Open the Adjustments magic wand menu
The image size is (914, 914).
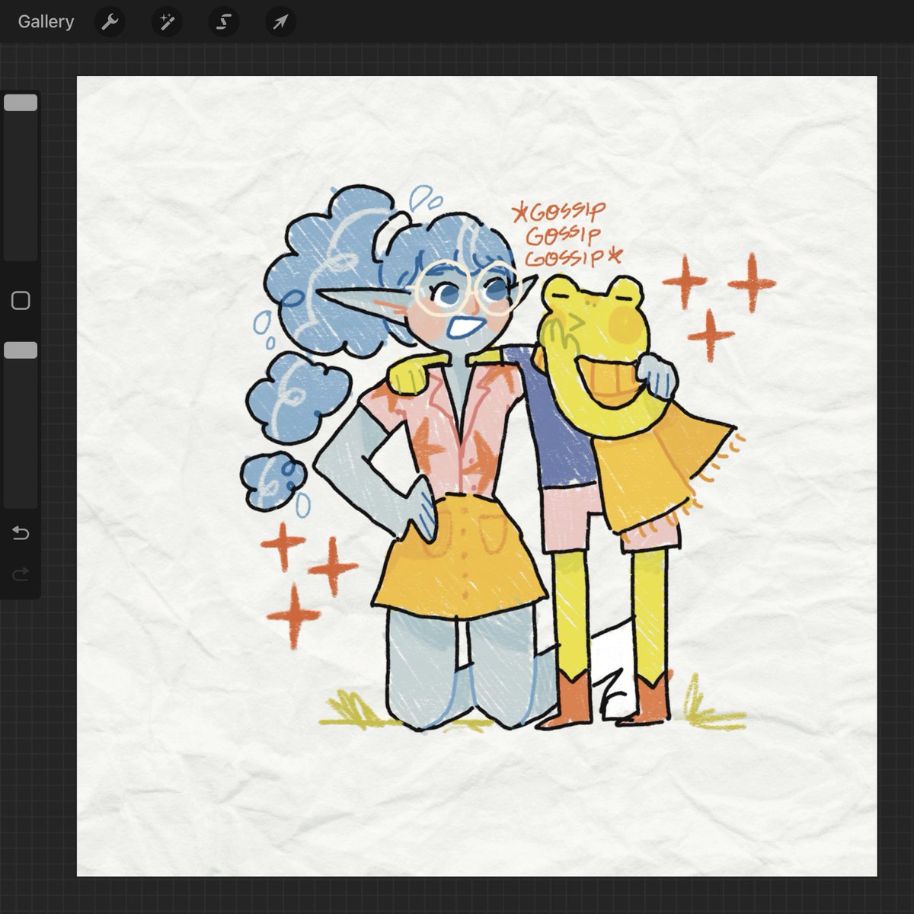(x=167, y=22)
